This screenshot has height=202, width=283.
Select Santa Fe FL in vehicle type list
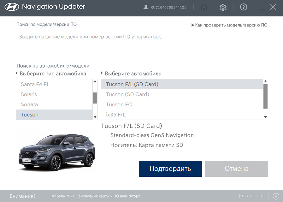pos(54,84)
